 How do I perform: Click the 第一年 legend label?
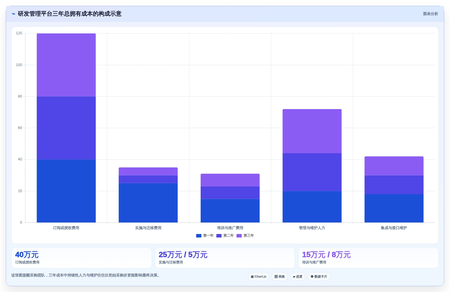[x=208, y=236]
